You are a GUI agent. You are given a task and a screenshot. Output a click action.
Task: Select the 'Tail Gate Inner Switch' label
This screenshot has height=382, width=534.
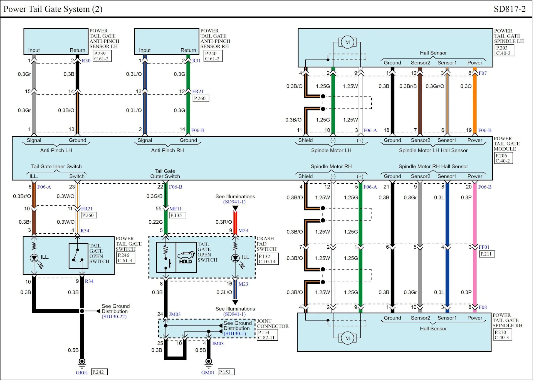pos(56,166)
